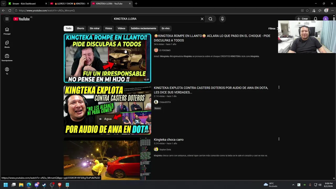Open options menu for KINGTEKA EXPLOTA video
This screenshot has height=189, width=336.
279,87
